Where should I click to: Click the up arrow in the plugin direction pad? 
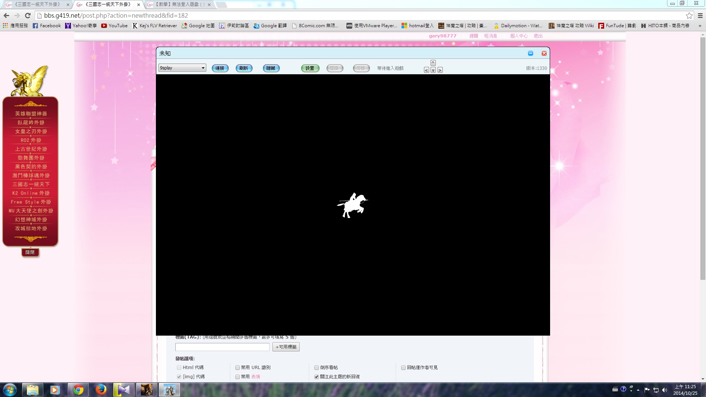pos(433,63)
